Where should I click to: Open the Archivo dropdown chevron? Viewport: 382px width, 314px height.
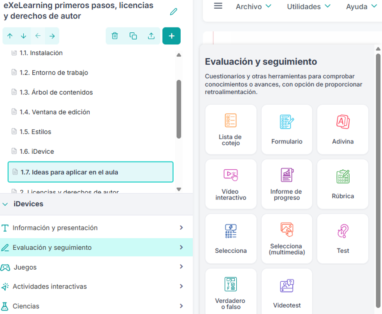tap(268, 6)
